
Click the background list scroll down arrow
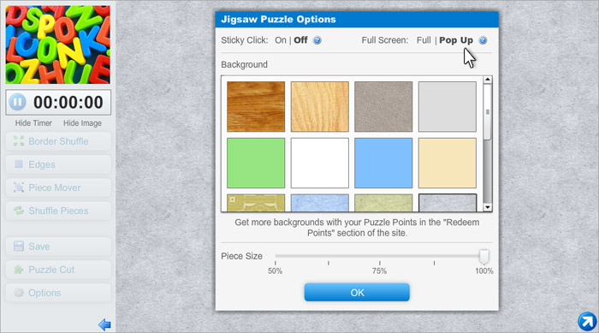point(487,207)
